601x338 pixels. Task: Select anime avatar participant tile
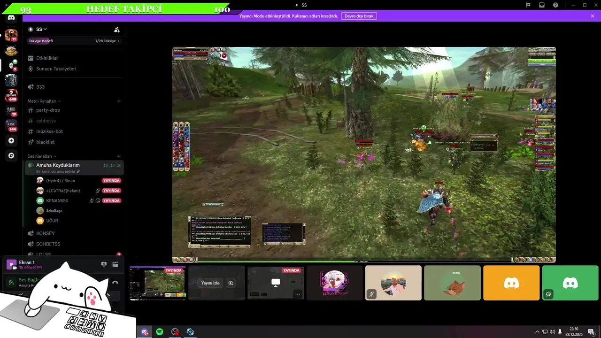334,283
